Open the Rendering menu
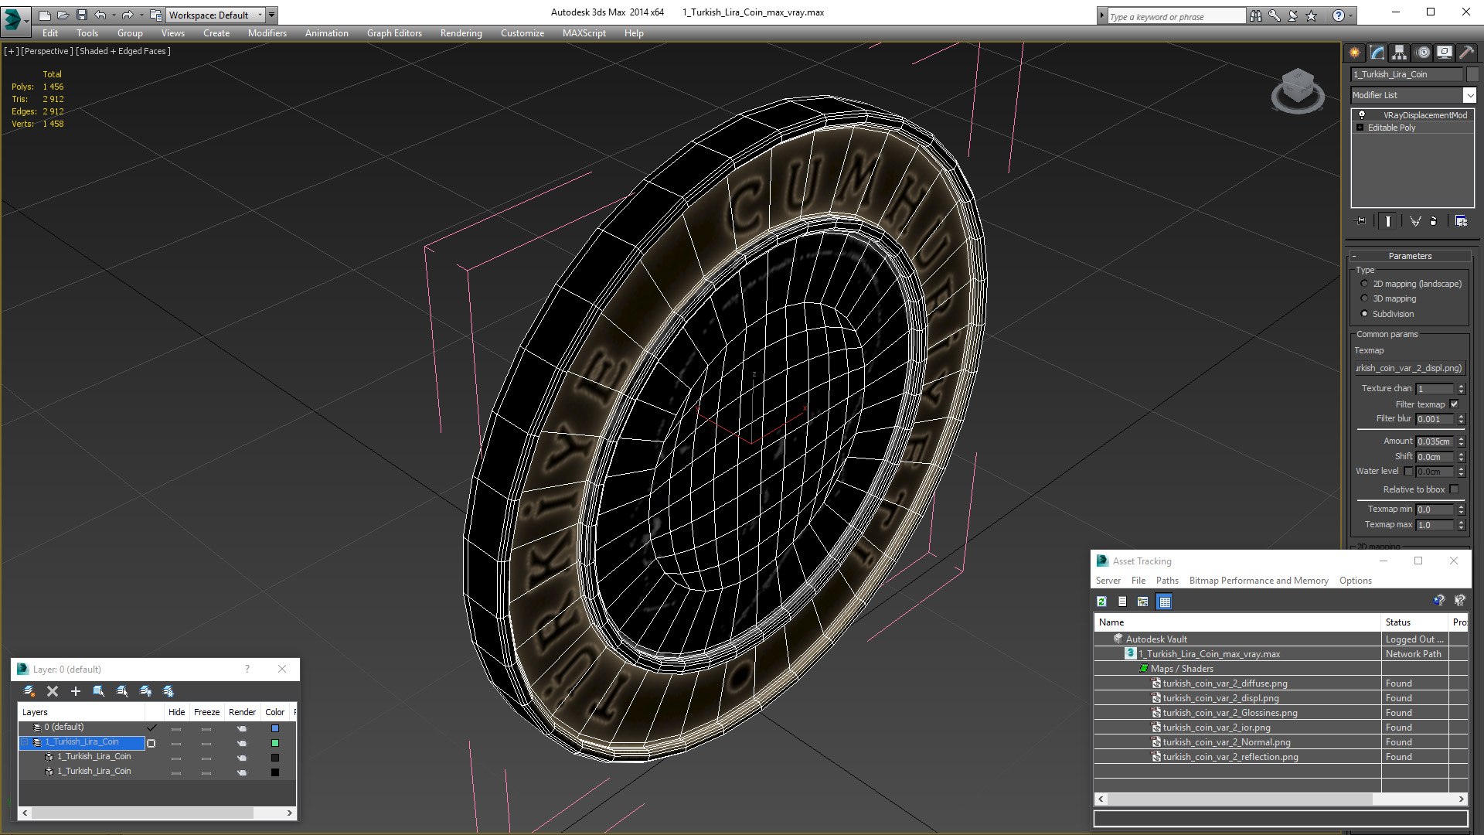Image resolution: width=1484 pixels, height=835 pixels. coord(461,33)
